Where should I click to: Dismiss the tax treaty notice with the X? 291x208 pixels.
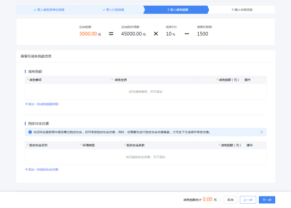tap(261, 132)
